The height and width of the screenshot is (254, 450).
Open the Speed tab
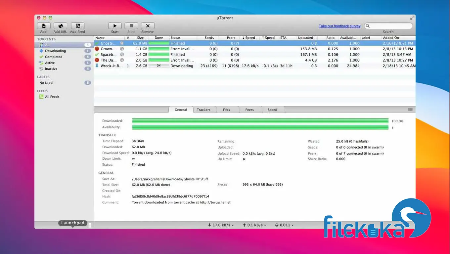(272, 110)
